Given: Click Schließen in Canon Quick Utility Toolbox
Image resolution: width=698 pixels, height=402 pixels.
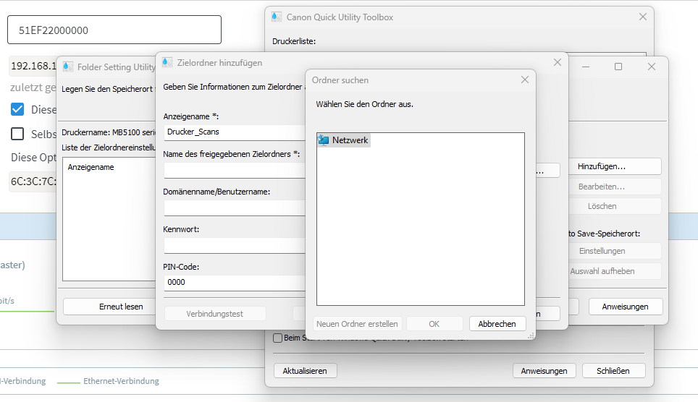Looking at the screenshot, I should (x=613, y=371).
